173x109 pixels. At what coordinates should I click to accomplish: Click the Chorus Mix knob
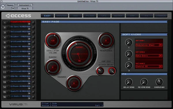point(159,82)
